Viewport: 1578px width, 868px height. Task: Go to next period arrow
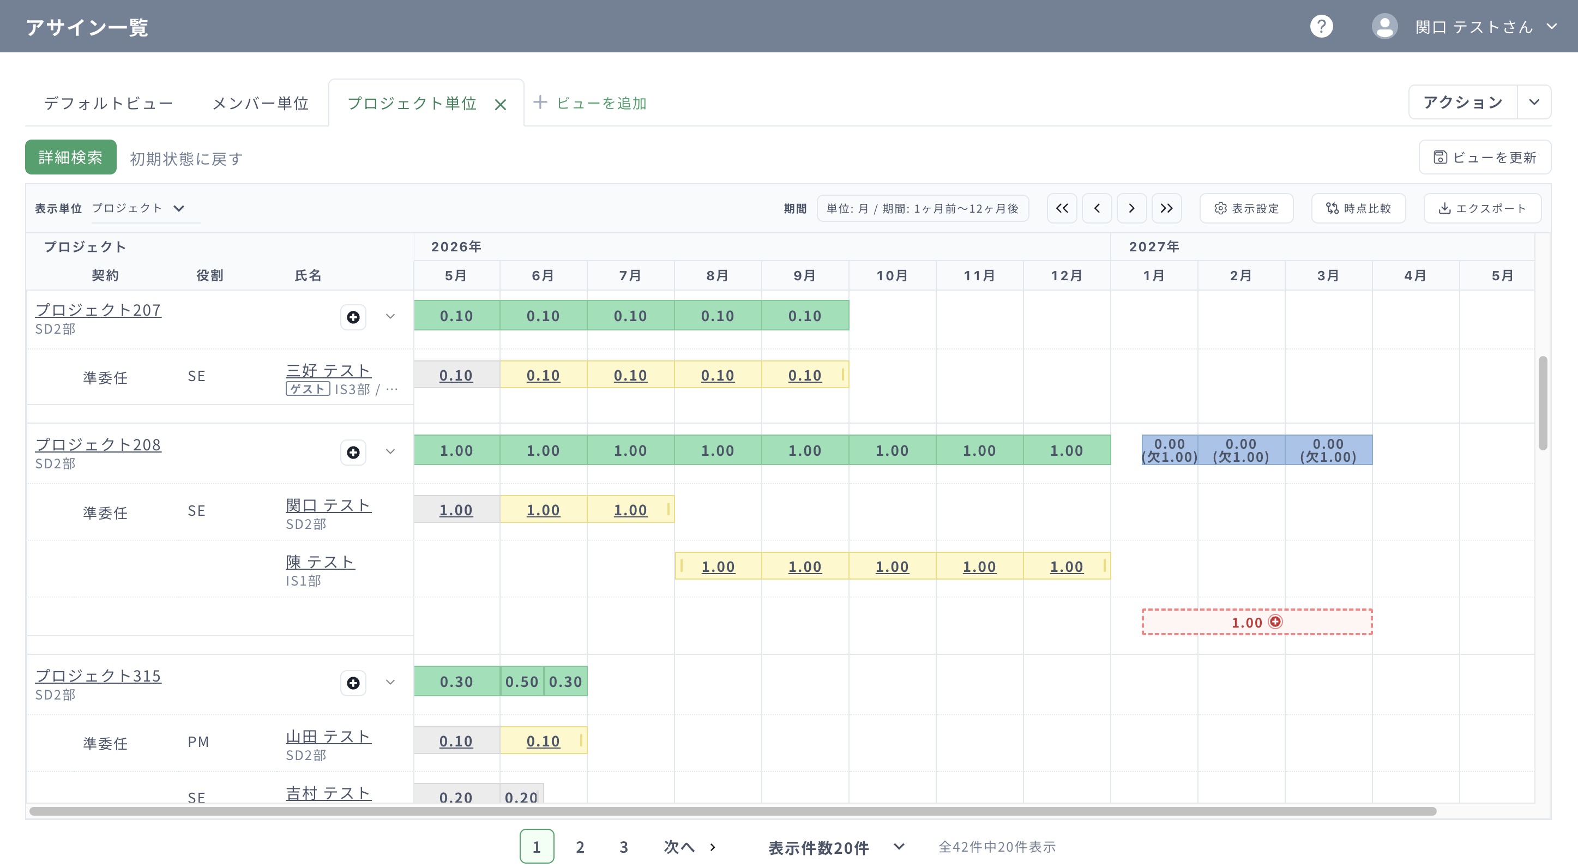pos(1131,208)
